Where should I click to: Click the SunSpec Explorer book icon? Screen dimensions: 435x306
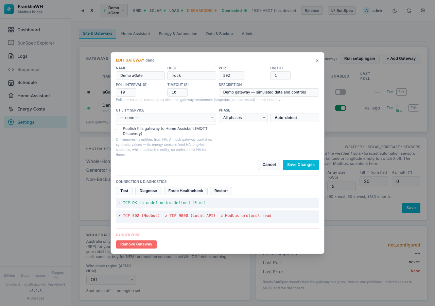click(11, 43)
